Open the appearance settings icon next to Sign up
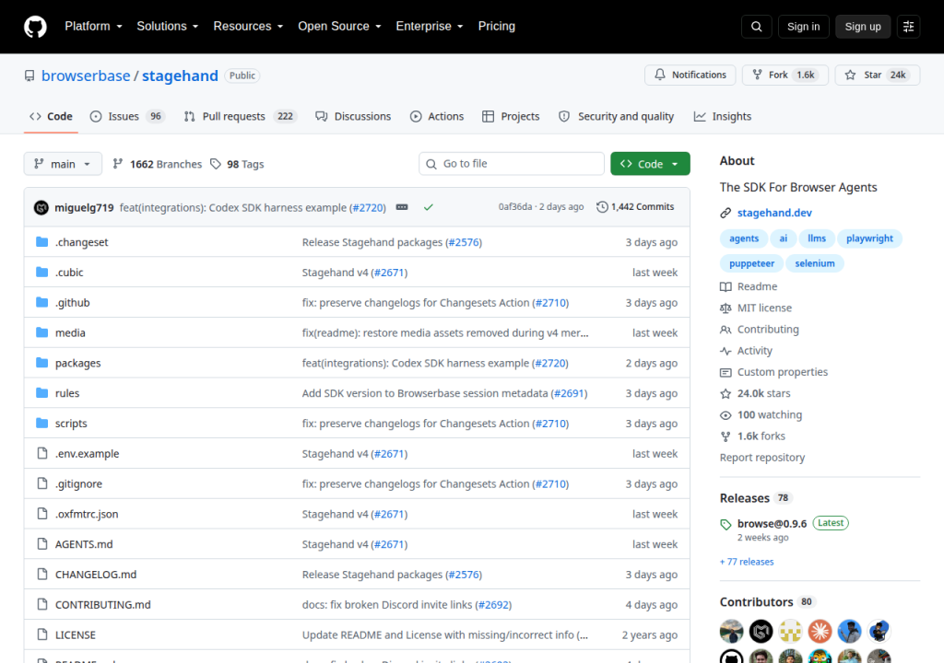Screen dimensions: 944x663 point(908,27)
